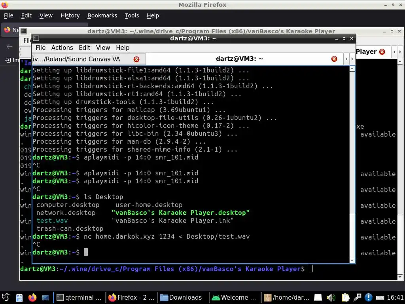405x304 pixels.
Task: Click the back terminal Karaoke Player prompt cursor
Action: (x=311, y=269)
